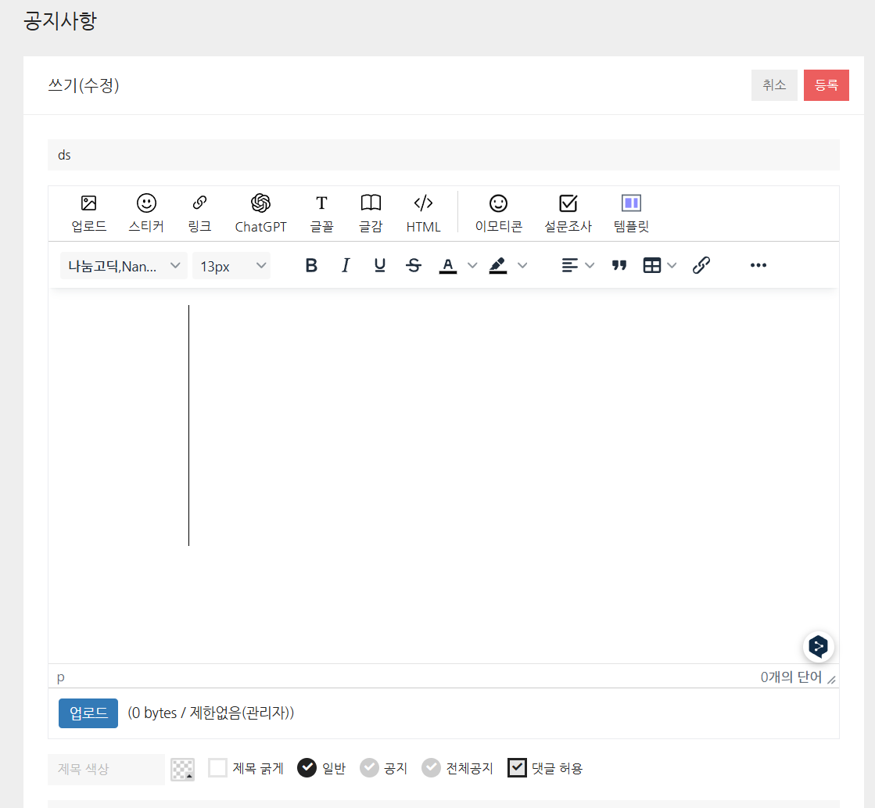Switch to HTML editing mode
This screenshot has width=875, height=808.
pyautogui.click(x=423, y=212)
